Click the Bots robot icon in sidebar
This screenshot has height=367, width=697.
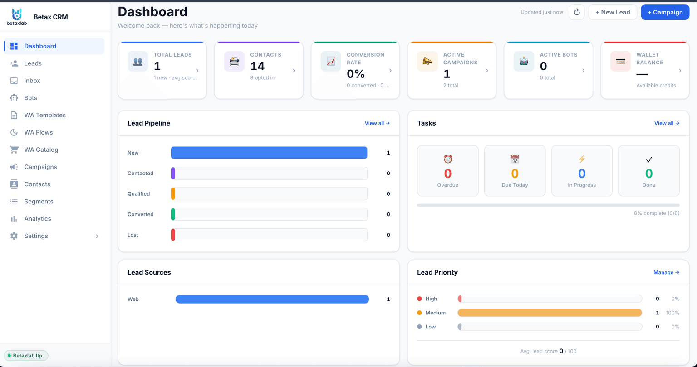tap(14, 98)
